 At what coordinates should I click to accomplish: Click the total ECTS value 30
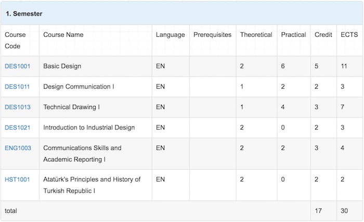click(344, 211)
